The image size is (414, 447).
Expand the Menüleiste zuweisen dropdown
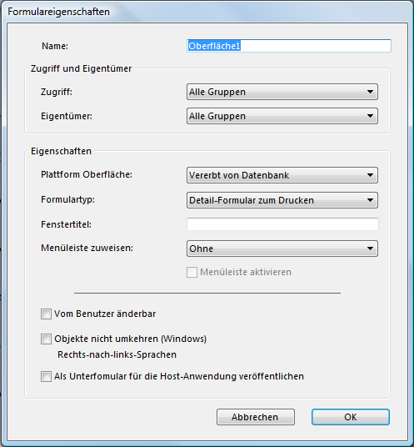[282, 249]
